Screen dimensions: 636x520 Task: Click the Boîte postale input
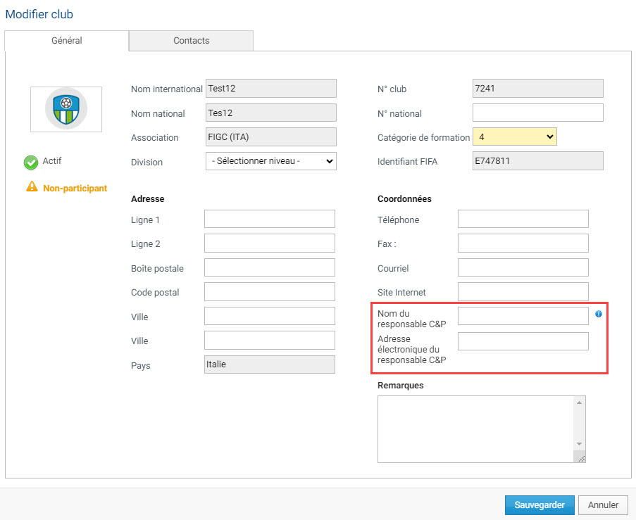[x=270, y=267]
